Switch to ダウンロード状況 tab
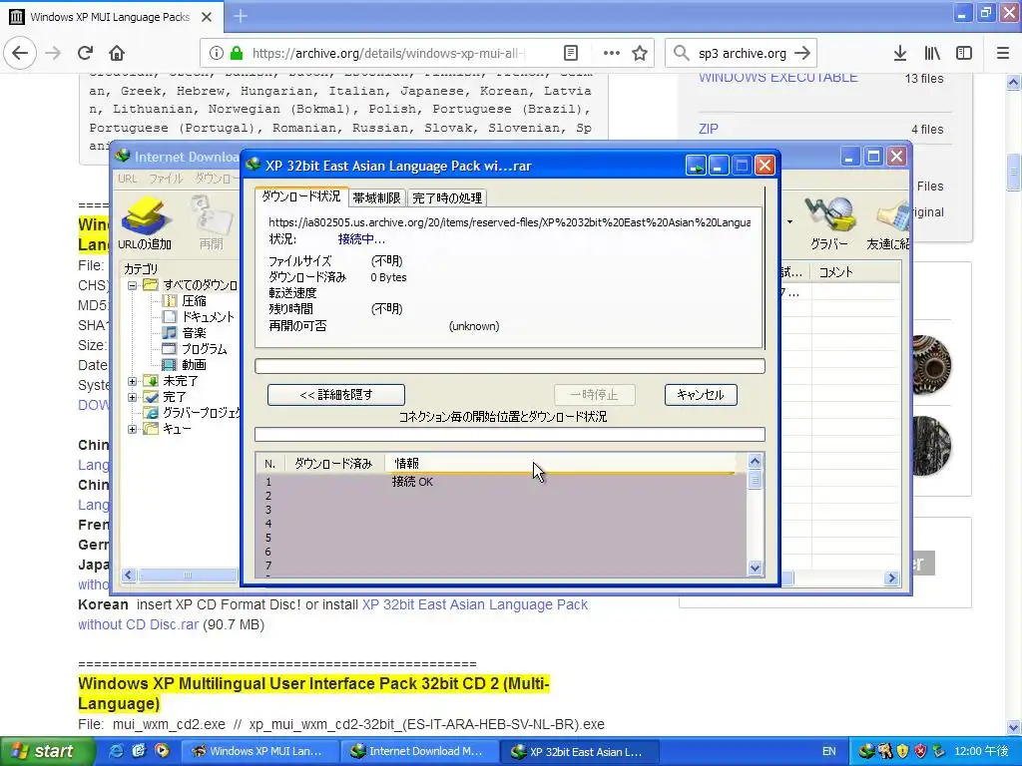The image size is (1022, 766). pos(301,196)
